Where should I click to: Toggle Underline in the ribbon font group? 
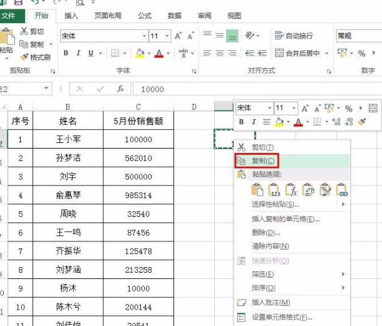[x=91, y=53]
